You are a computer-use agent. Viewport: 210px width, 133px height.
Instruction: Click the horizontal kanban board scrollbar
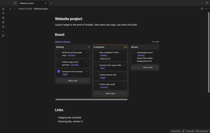pos(92,100)
